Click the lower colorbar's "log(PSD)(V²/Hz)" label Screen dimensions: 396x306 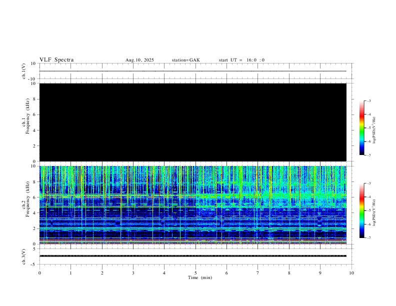tap(374, 212)
